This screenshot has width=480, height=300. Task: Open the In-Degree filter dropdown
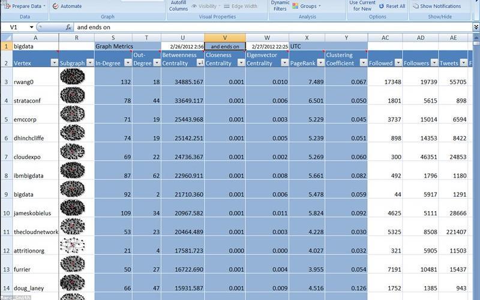coord(128,63)
